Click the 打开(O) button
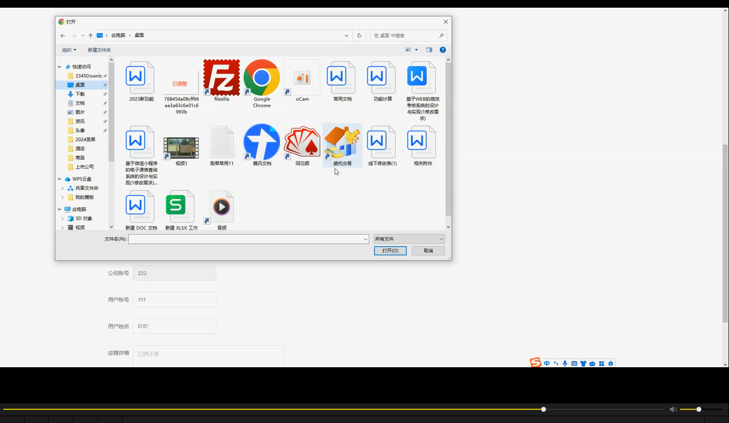The height and width of the screenshot is (423, 729). point(390,251)
